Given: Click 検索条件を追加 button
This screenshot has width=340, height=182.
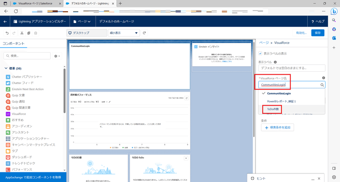Looking at the screenshot, I should (278, 127).
